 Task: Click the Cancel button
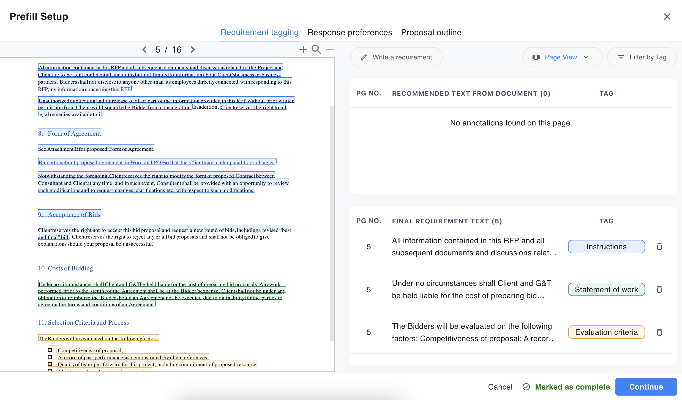(500, 387)
